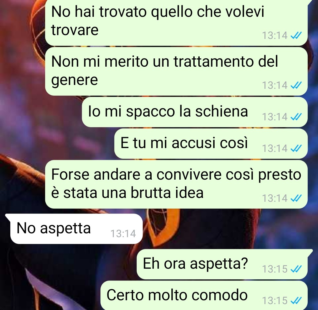This screenshot has height=310, width=318.
Task: Tap the double-check icon on 'E tu mi accusi così'
Action: (296, 148)
